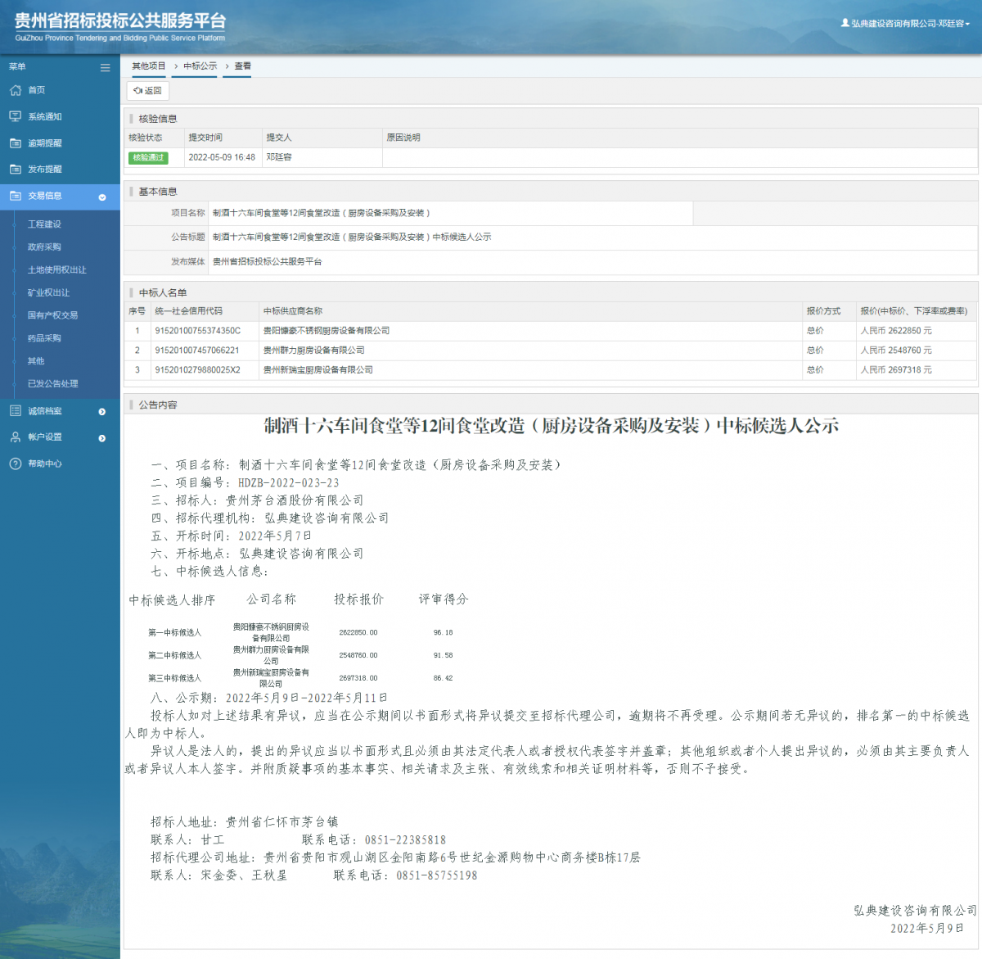Select the 发布提醒 sidebar icon
The image size is (982, 959).
coord(15,169)
